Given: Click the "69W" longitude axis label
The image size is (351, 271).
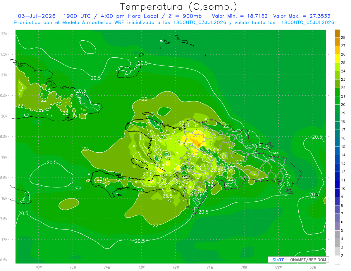Looking at the screenshot, I should point(278,267).
